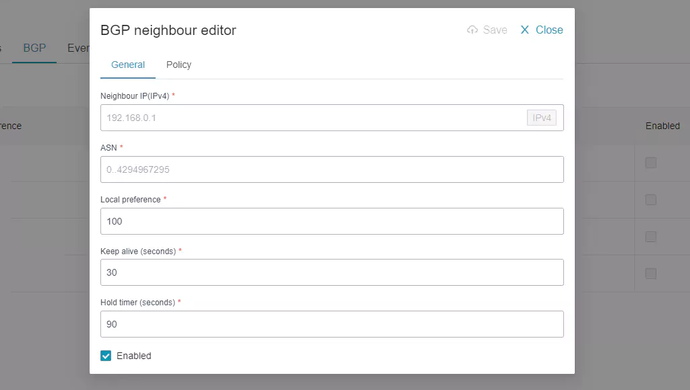Viewport: 690px width, 390px height.
Task: Focus the Neighbour IP(IPv4) input field
Action: (x=313, y=118)
